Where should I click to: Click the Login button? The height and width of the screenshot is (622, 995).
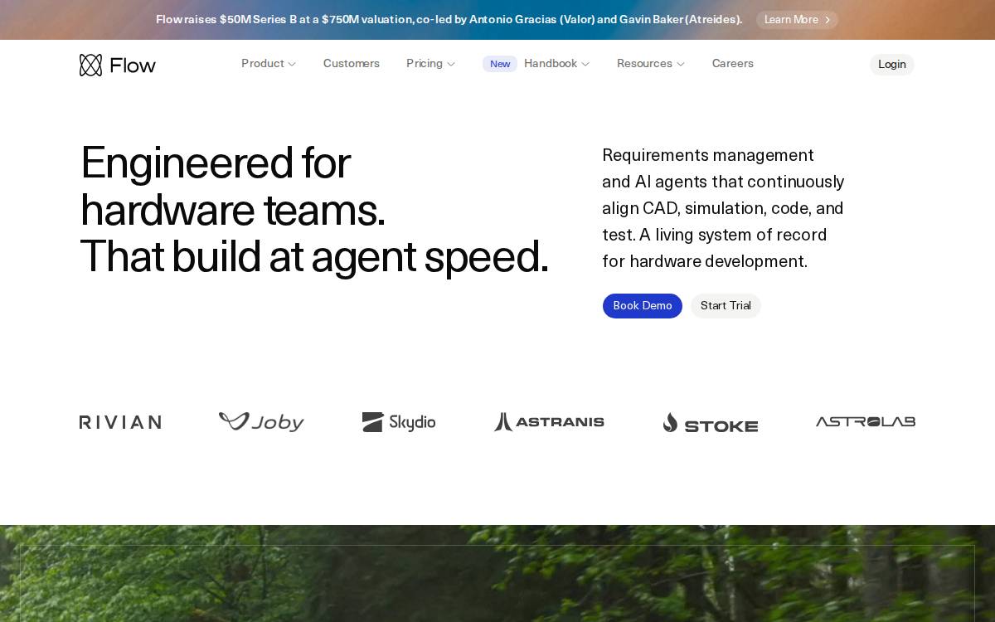[x=892, y=65]
